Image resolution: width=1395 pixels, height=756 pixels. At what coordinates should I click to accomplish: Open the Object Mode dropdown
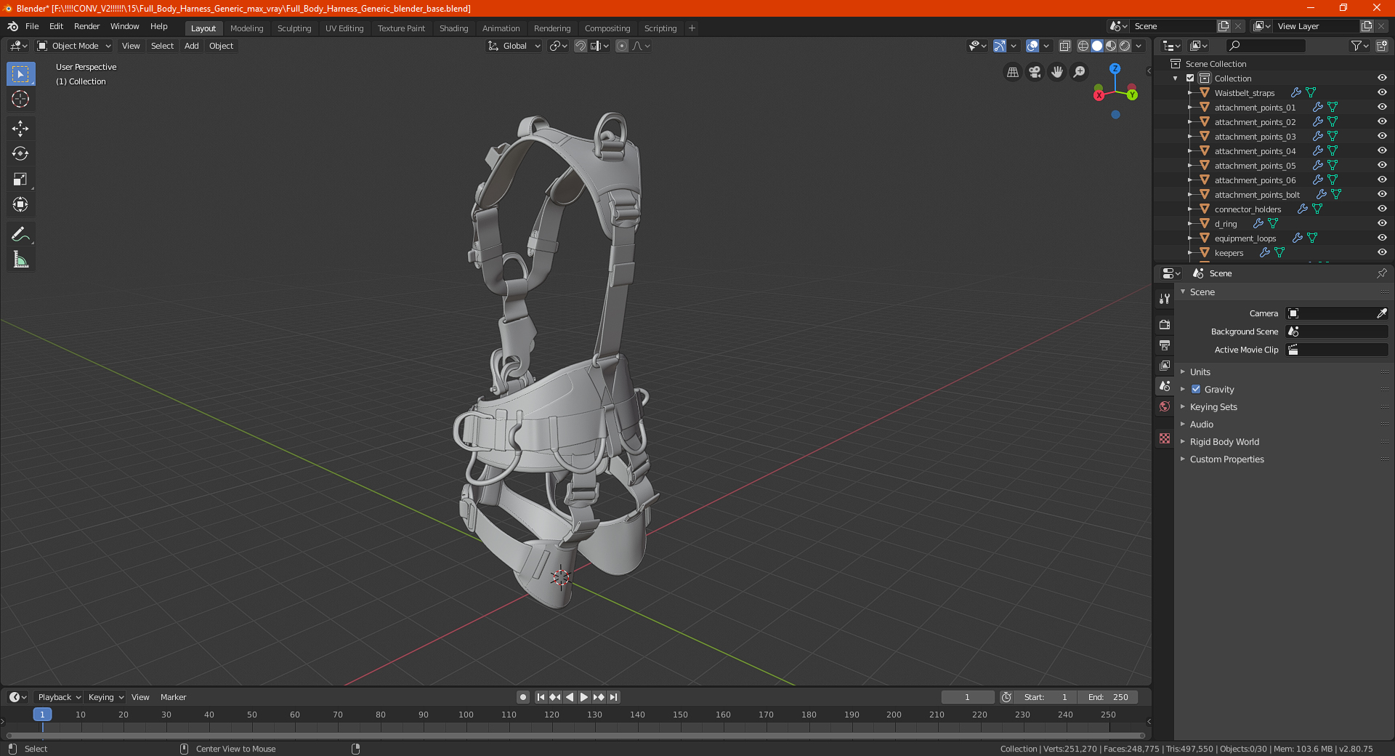[x=74, y=46]
